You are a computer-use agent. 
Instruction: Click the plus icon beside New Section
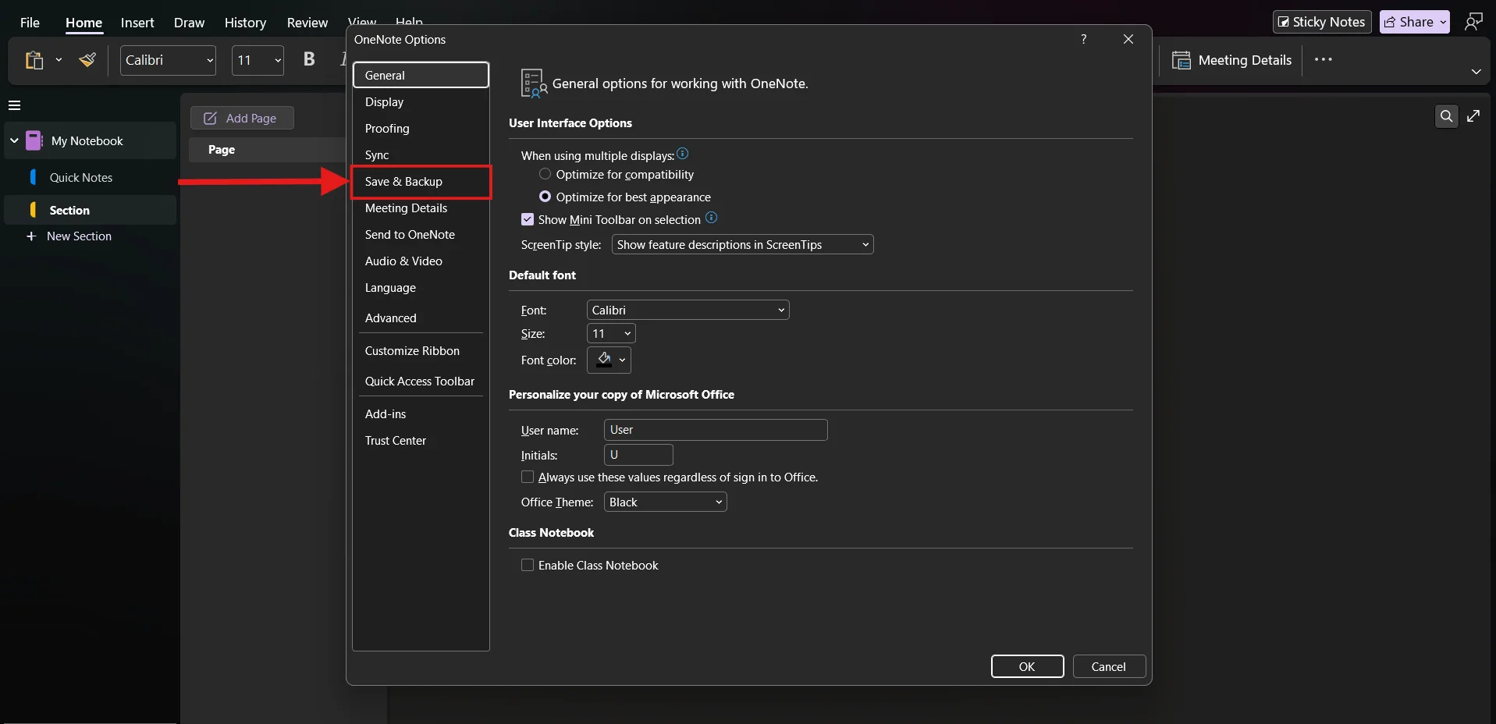31,236
